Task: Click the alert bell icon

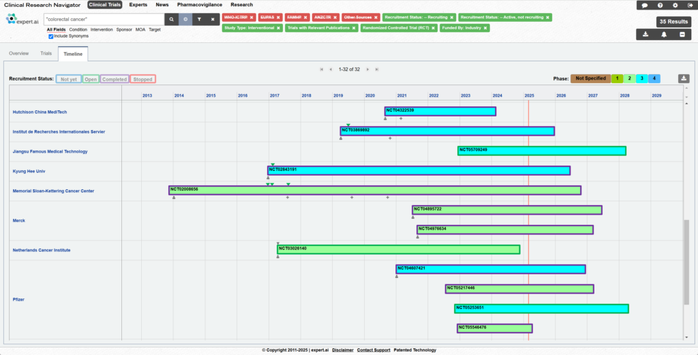Action: pos(664,35)
